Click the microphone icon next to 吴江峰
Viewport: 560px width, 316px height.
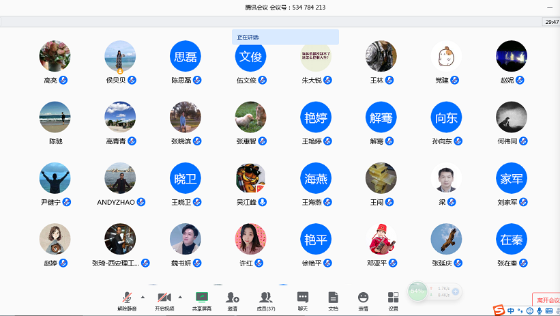[263, 202]
